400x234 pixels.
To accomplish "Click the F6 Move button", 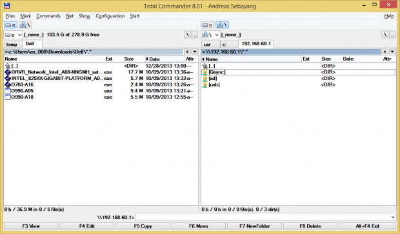I will pos(199,226).
